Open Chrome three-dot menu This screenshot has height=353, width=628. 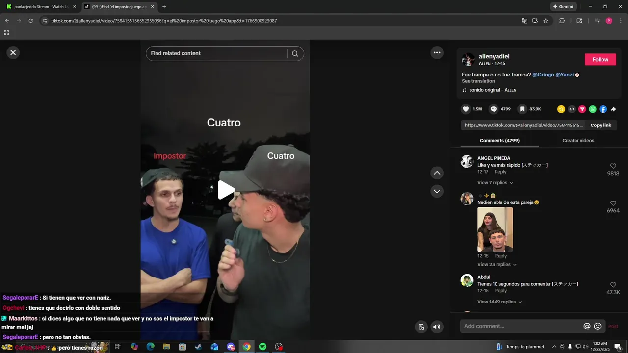click(621, 21)
